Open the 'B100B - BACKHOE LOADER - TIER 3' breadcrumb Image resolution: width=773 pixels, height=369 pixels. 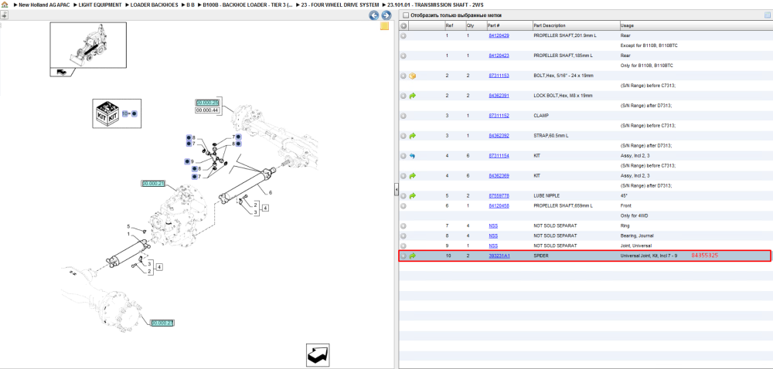pyautogui.click(x=248, y=5)
